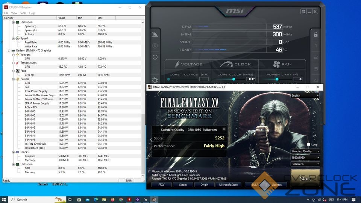
Task: Collapse the Clocks sensor group
Action: tap(13, 152)
